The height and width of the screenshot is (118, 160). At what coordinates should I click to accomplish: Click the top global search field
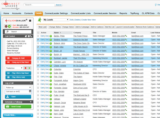[39, 5]
